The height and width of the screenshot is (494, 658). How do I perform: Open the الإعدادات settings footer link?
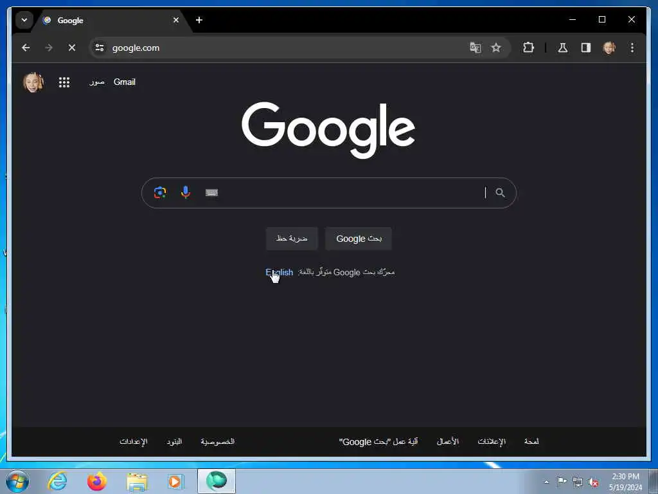134,441
